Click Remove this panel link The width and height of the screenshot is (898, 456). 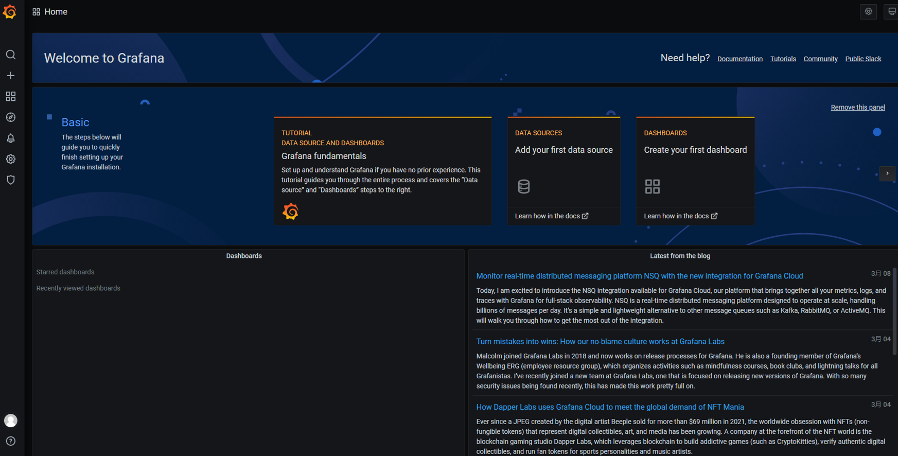click(x=858, y=107)
